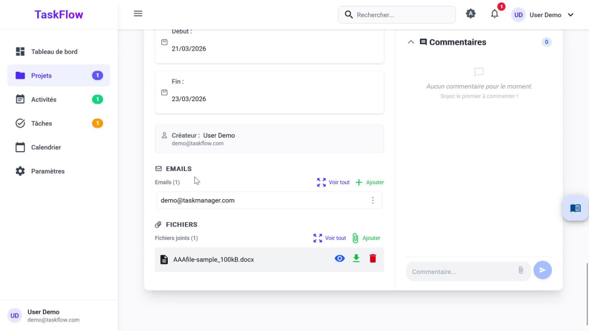Image resolution: width=589 pixels, height=331 pixels.
Task: Delete AAAfile-sample_100kB.docx with trash icon
Action: click(x=373, y=258)
